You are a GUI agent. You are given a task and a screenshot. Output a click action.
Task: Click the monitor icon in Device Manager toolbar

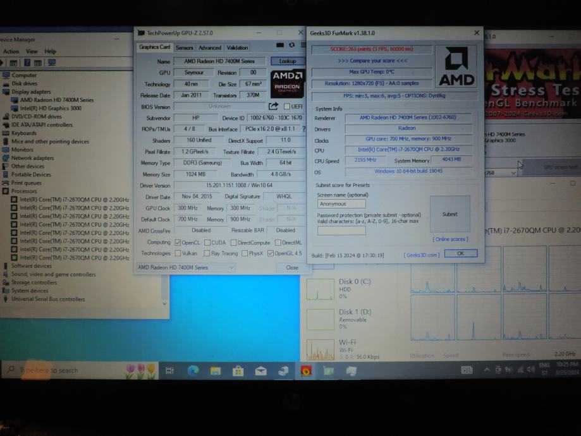point(51,62)
